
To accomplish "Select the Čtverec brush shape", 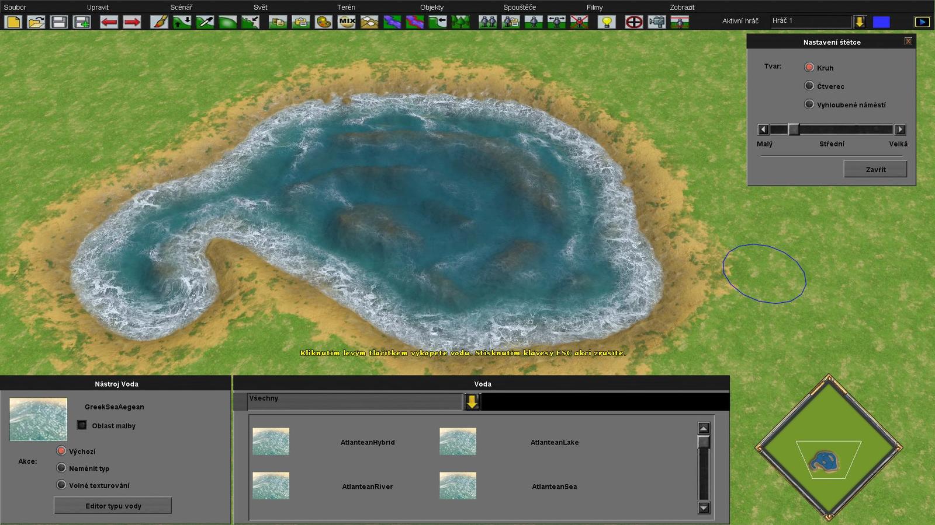I will pyautogui.click(x=809, y=86).
